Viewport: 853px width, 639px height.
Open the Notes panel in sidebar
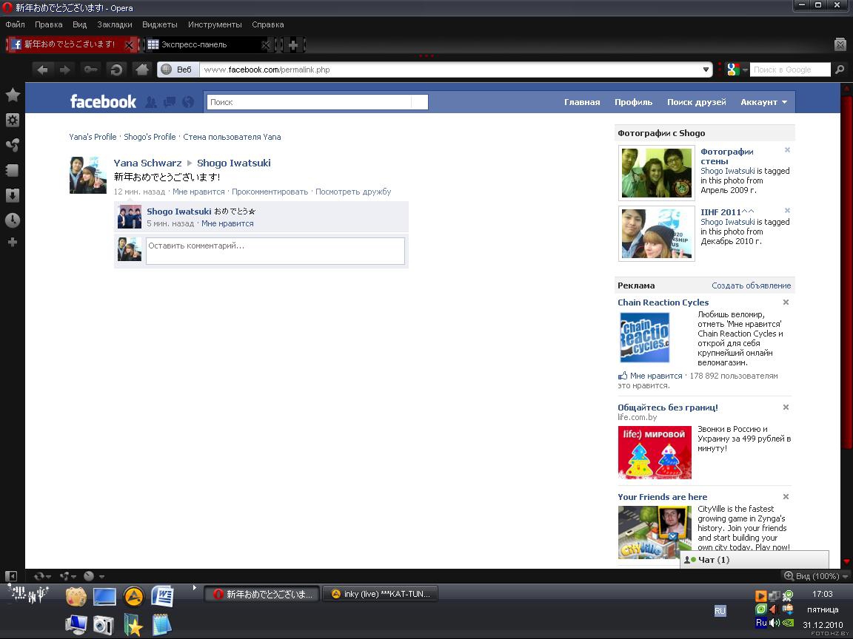coord(13,170)
